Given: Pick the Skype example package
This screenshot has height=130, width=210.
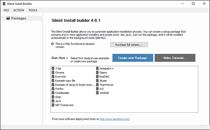Looking at the screenshot, I should 101,81.
